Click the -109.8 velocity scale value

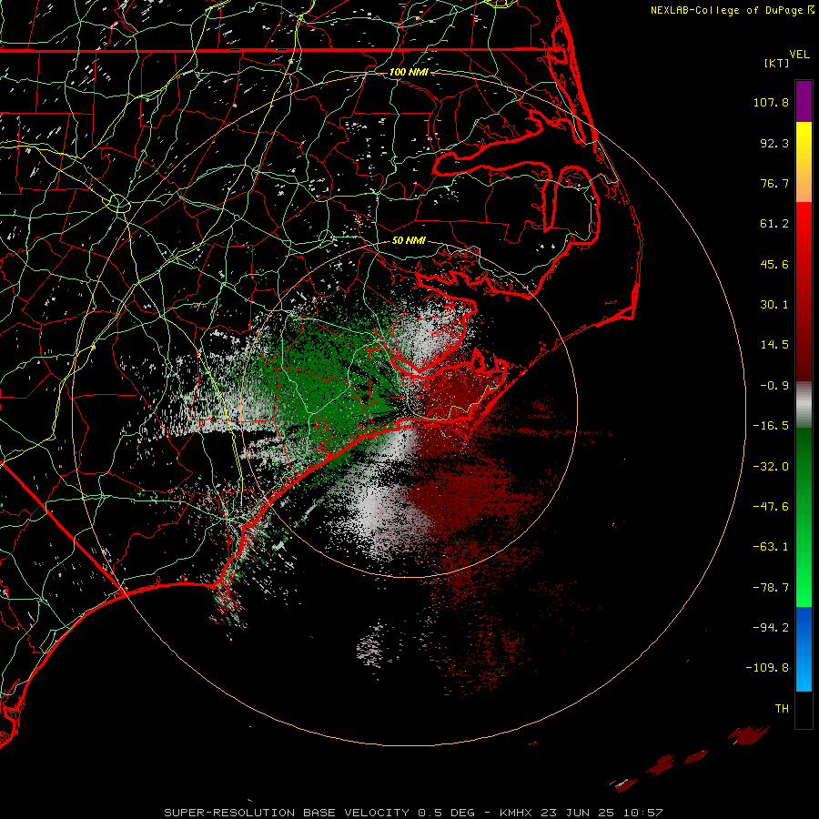[x=767, y=668]
